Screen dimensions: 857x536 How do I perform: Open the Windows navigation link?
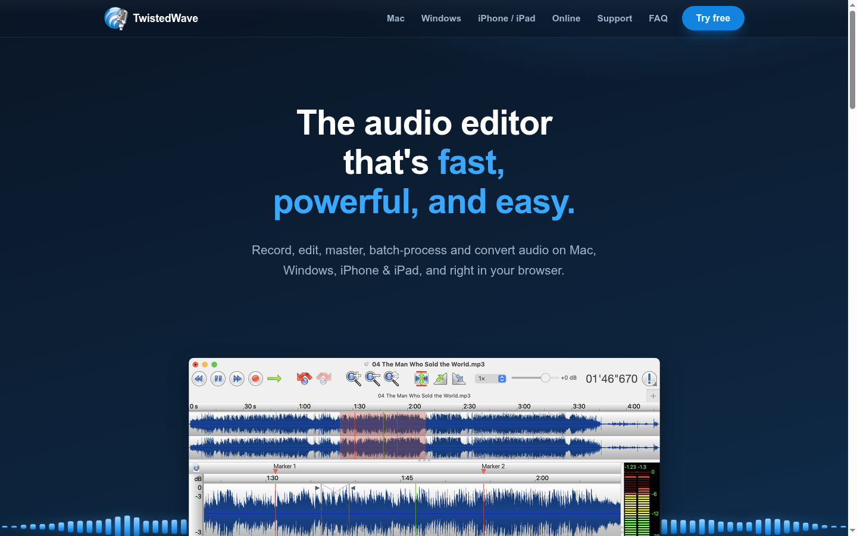(441, 18)
